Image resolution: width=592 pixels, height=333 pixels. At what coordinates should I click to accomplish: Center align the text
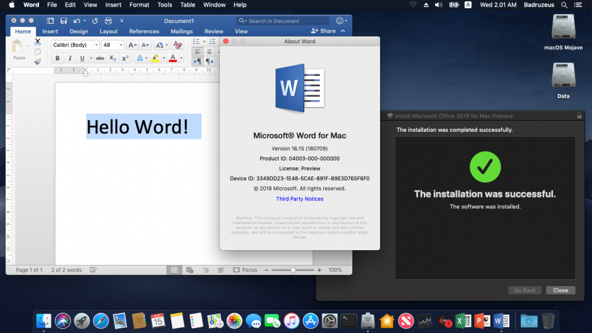tap(209, 51)
